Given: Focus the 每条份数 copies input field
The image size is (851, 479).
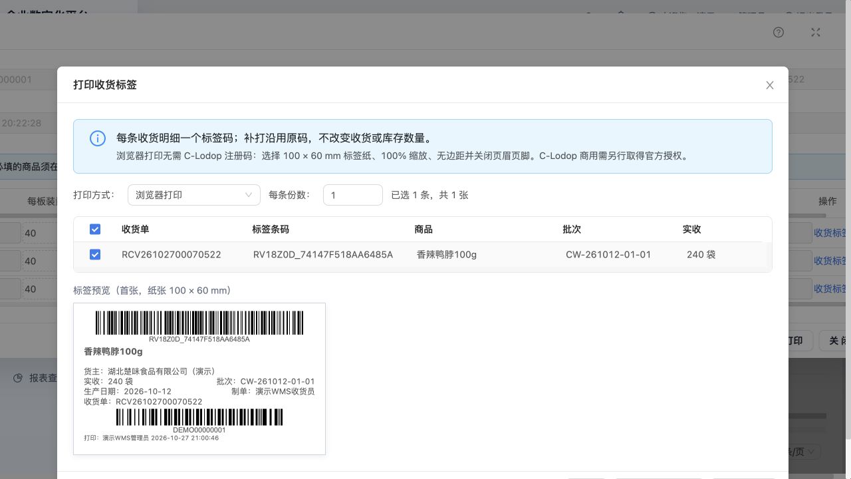Looking at the screenshot, I should [x=353, y=195].
